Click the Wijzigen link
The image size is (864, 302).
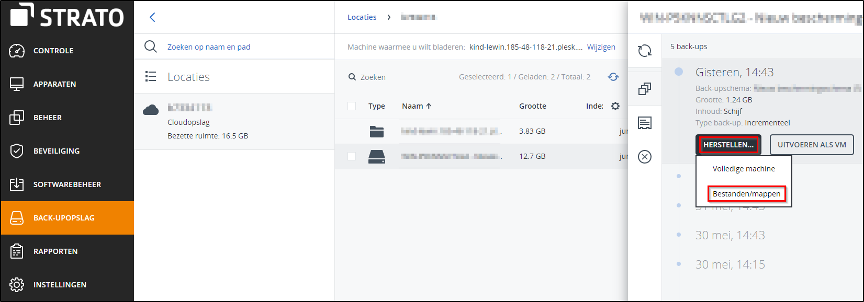(x=601, y=47)
